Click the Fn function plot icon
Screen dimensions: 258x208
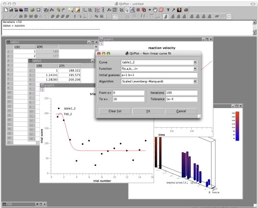pos(52,10)
